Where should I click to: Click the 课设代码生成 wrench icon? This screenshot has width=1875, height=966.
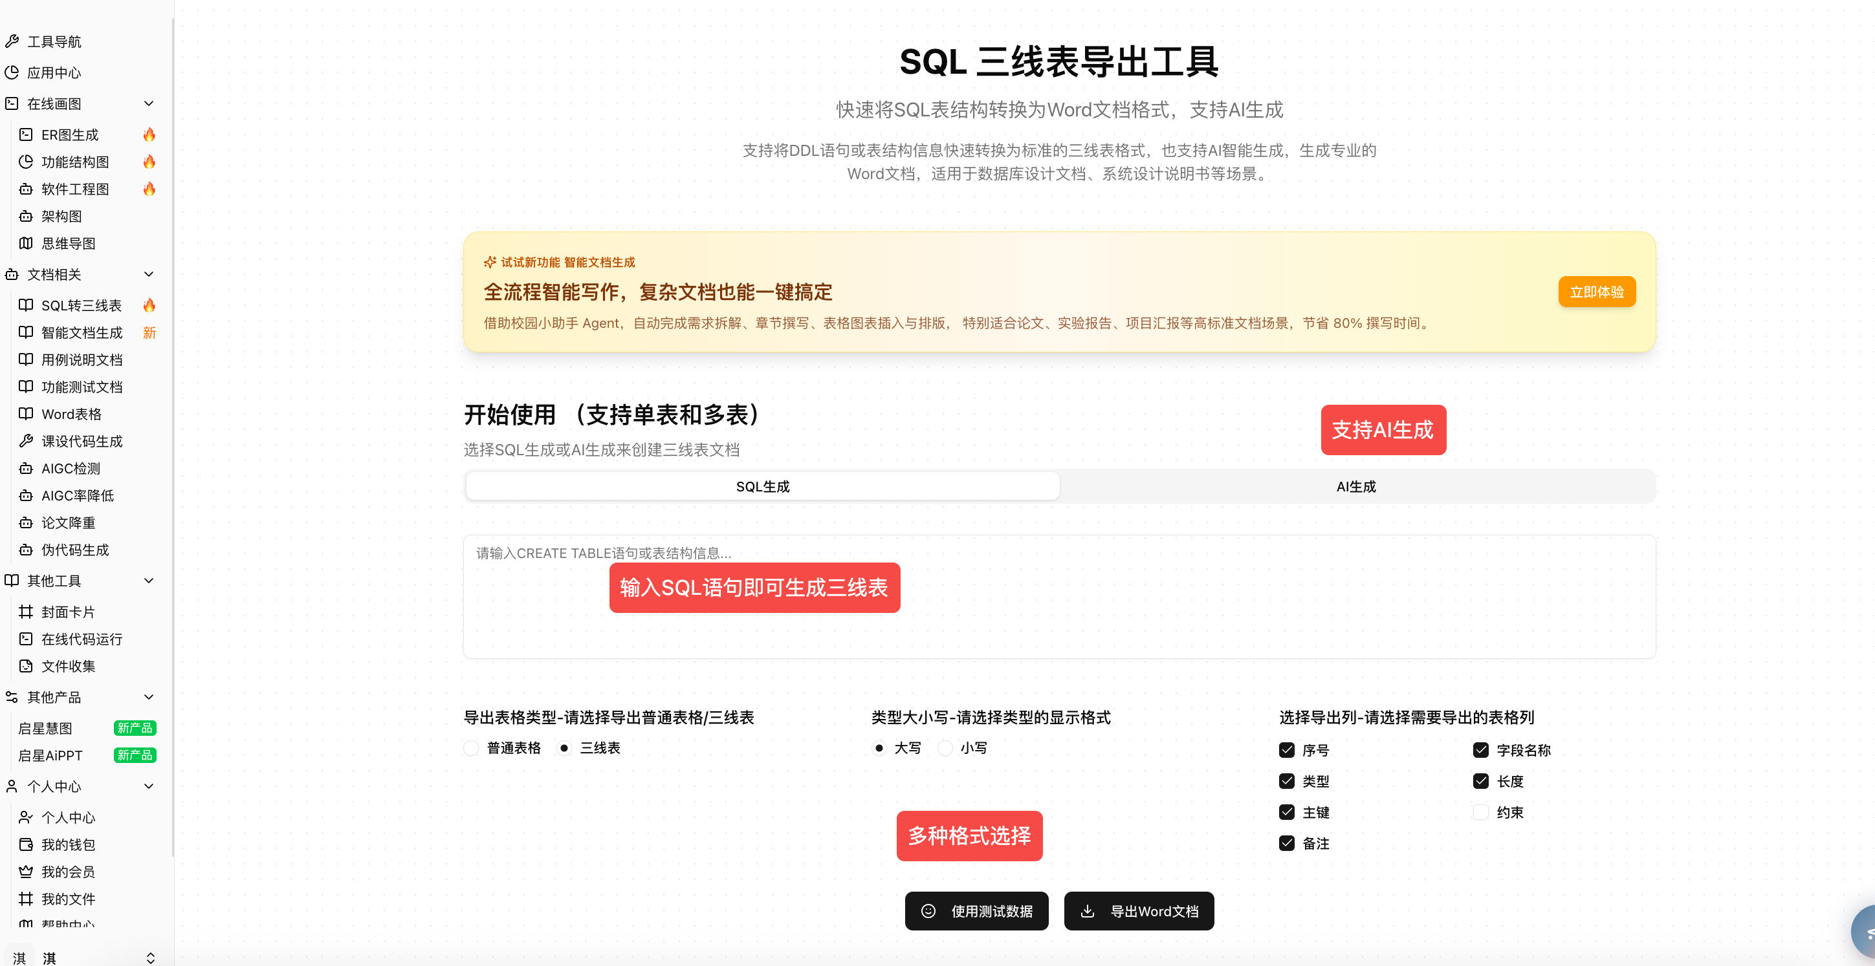(25, 441)
